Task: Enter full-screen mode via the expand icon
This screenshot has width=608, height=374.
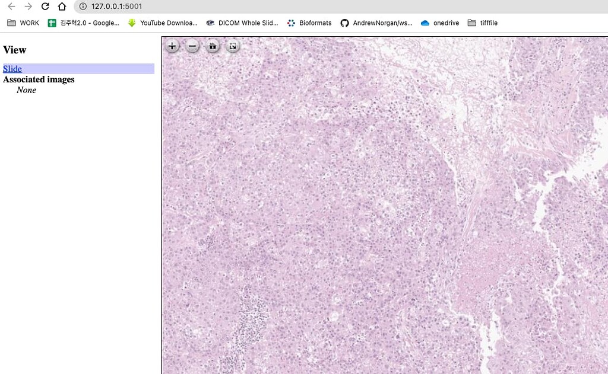Action: tap(232, 46)
